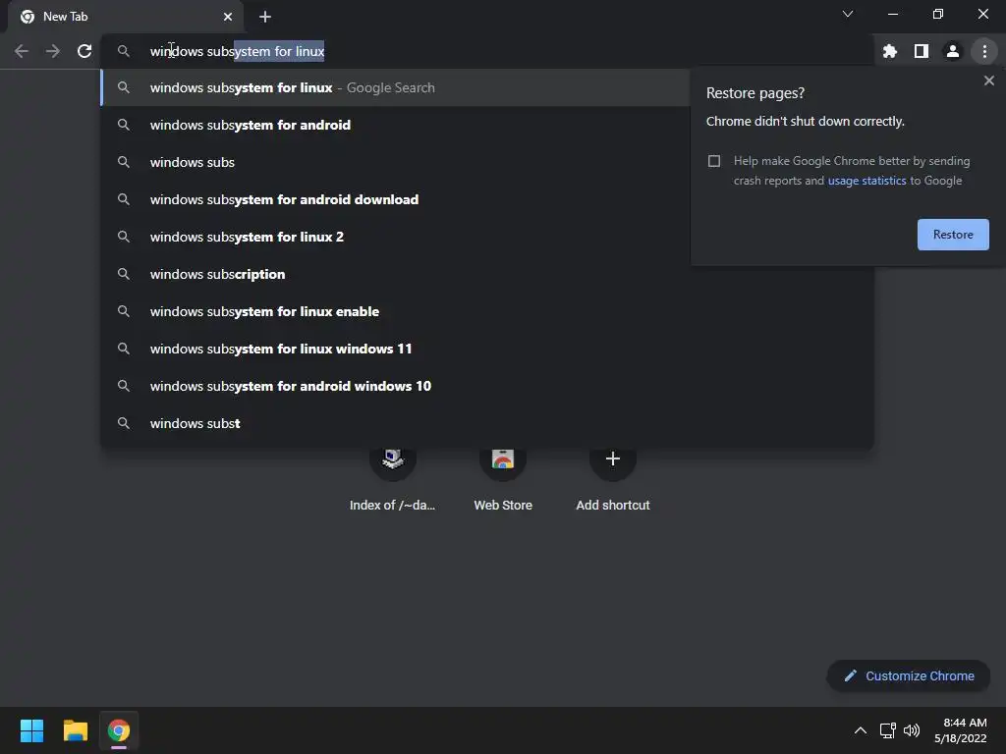This screenshot has height=754, width=1006.
Task: Reload the page with the refresh icon
Action: click(84, 51)
